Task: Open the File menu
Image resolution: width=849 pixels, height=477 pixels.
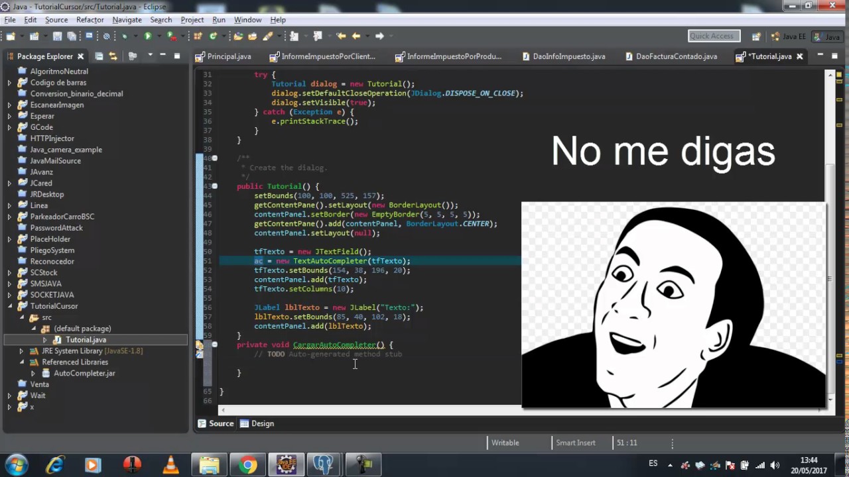Action: click(x=10, y=20)
